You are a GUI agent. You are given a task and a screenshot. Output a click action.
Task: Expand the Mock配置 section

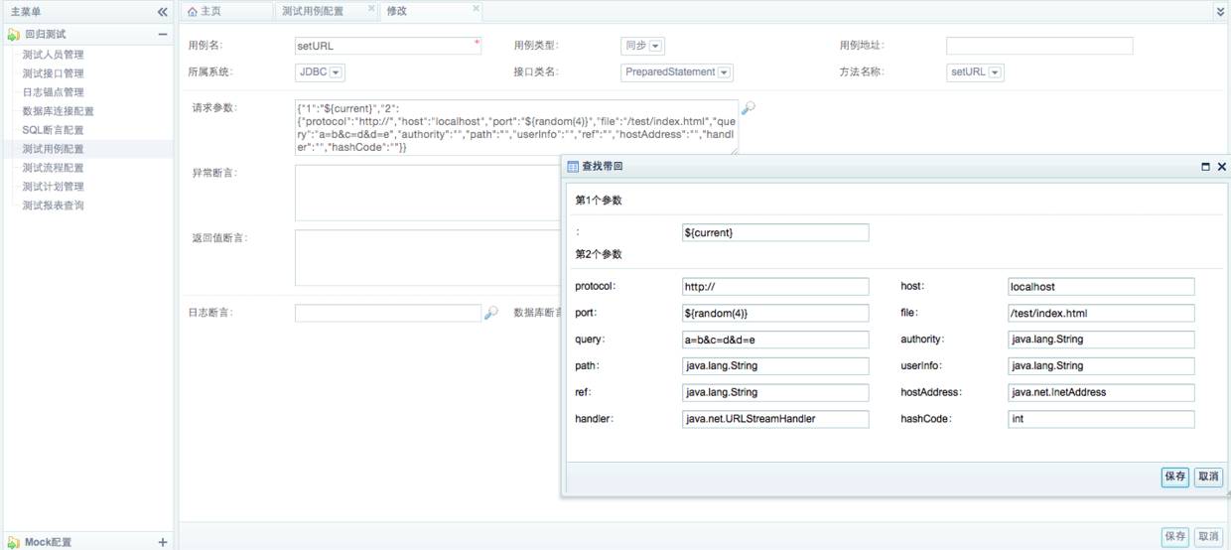163,542
